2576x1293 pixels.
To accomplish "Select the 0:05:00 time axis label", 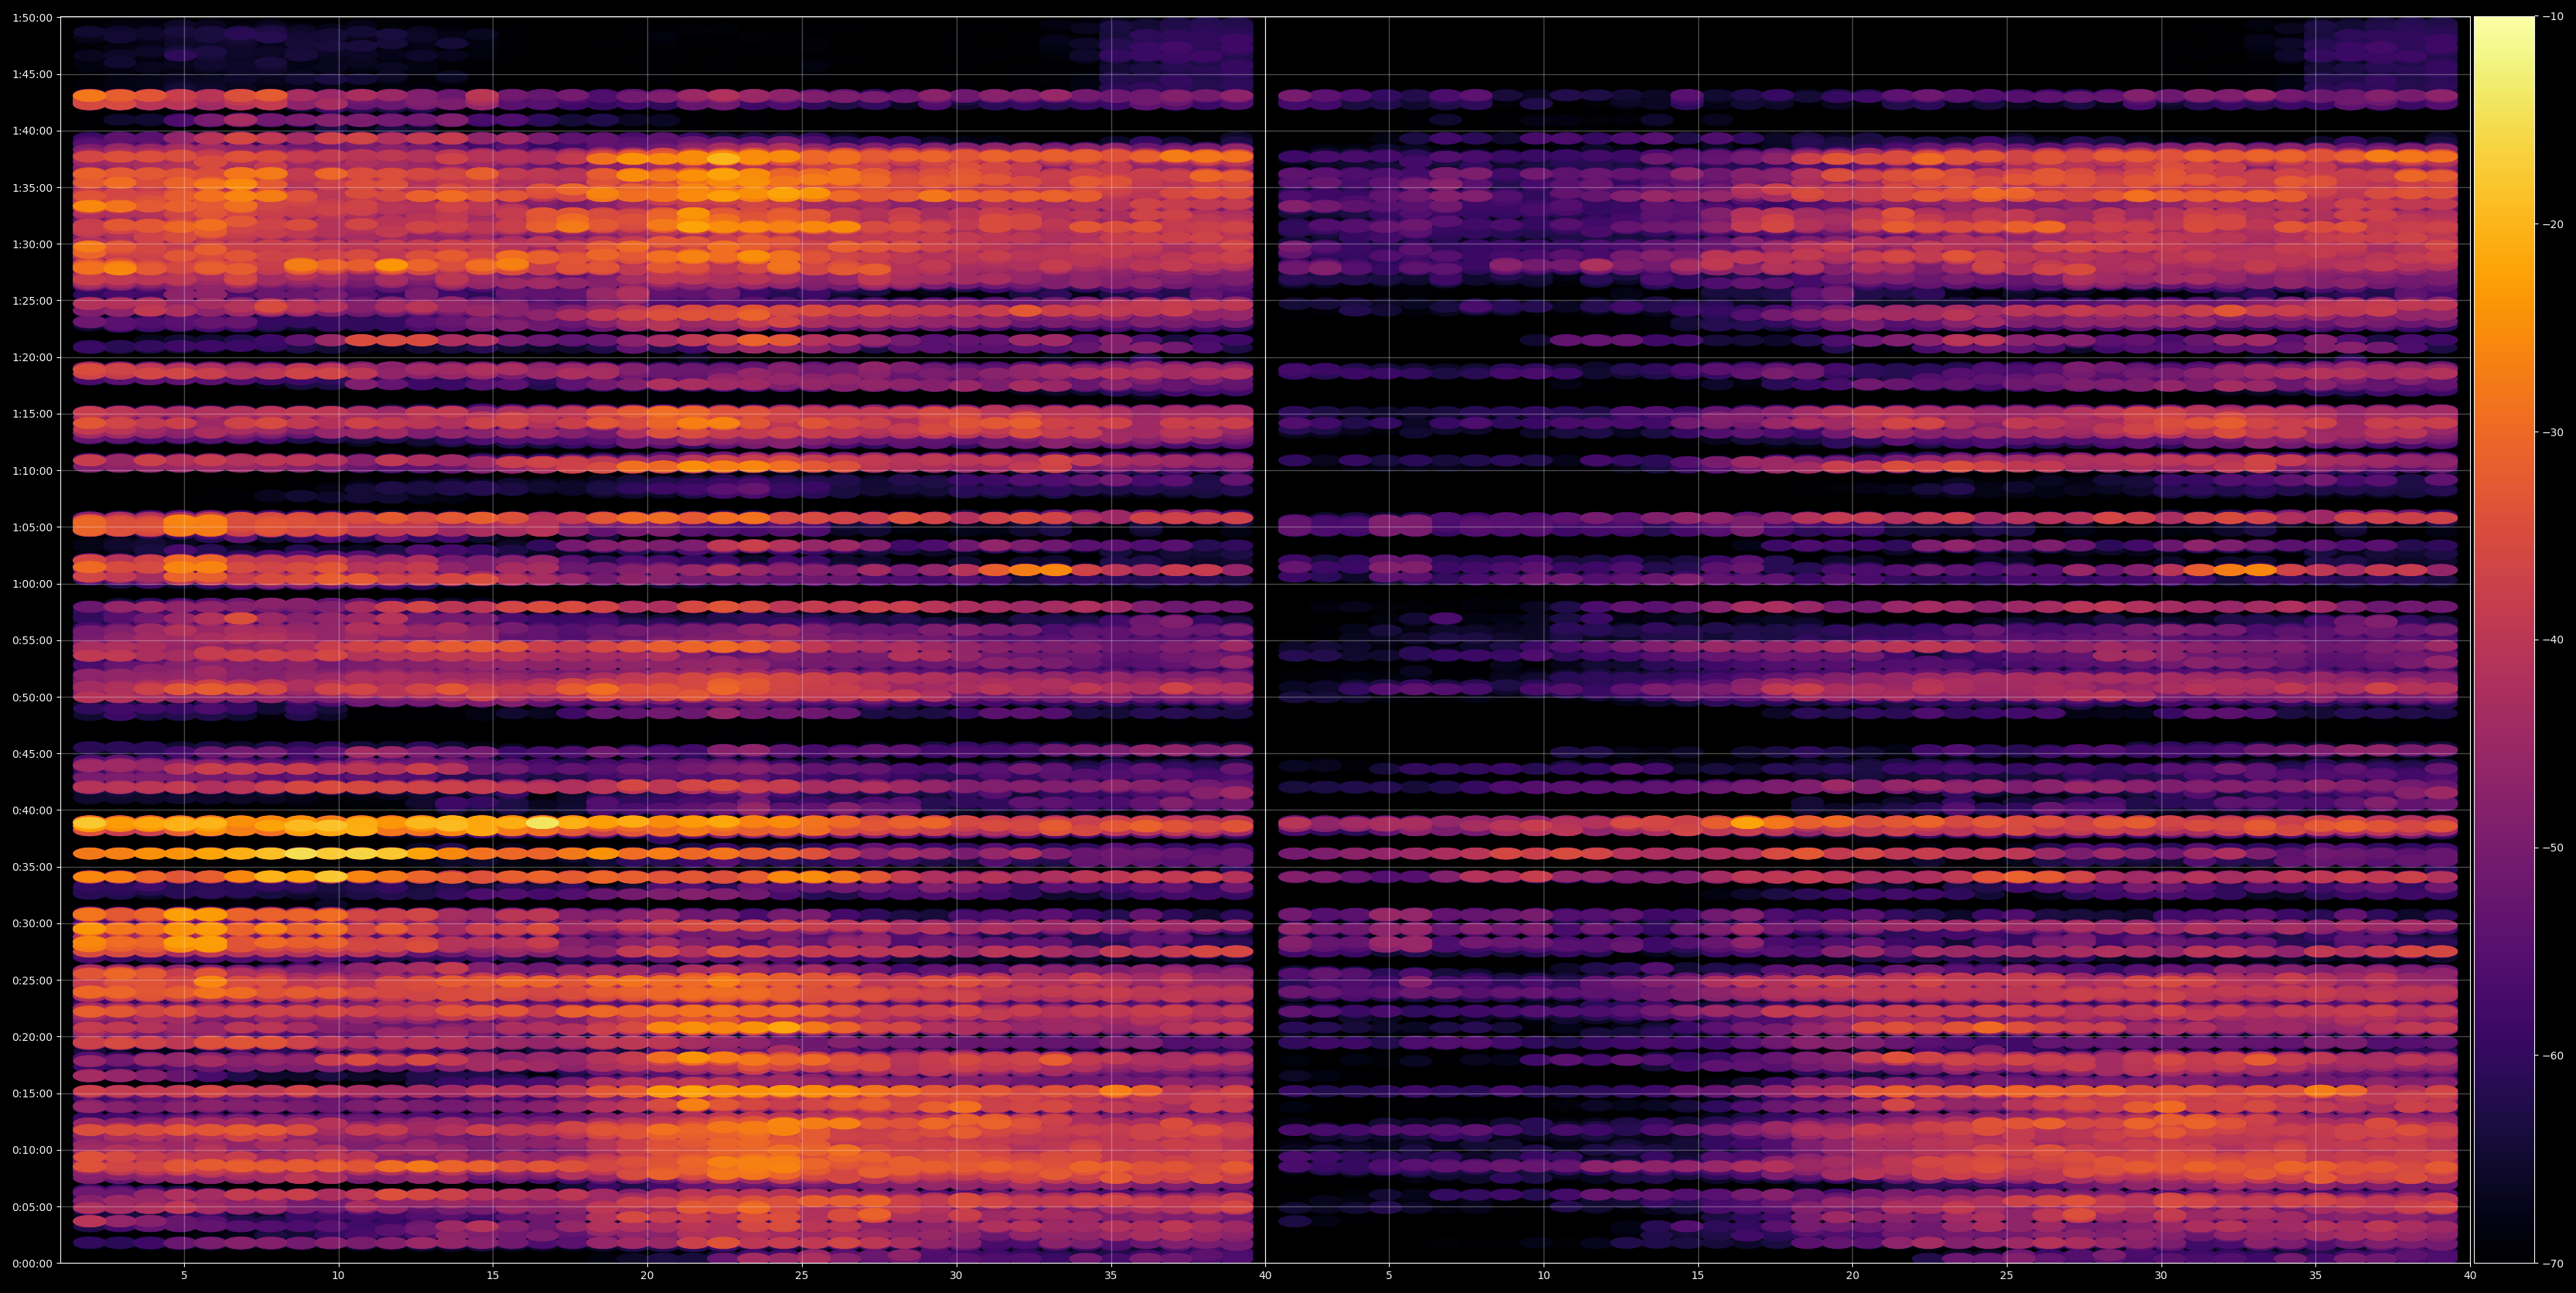I will point(33,1207).
